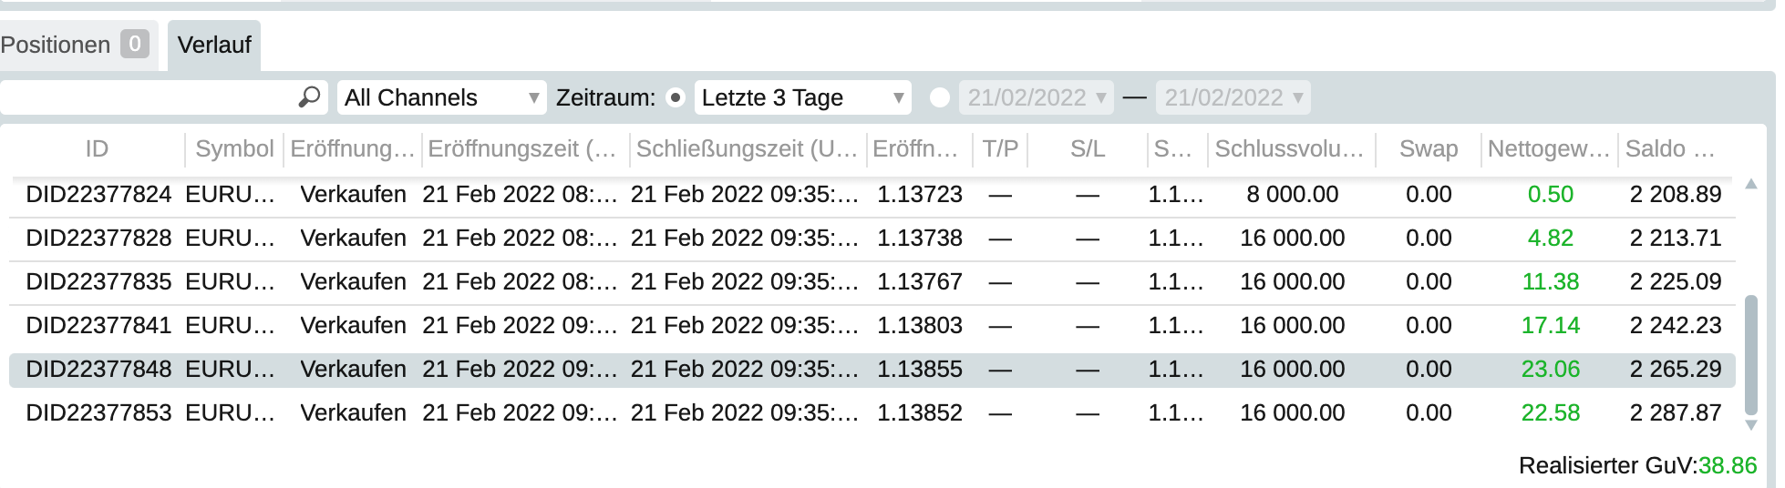Select the Letzte 3 Tage radio button
This screenshot has width=1785, height=488.
click(676, 97)
